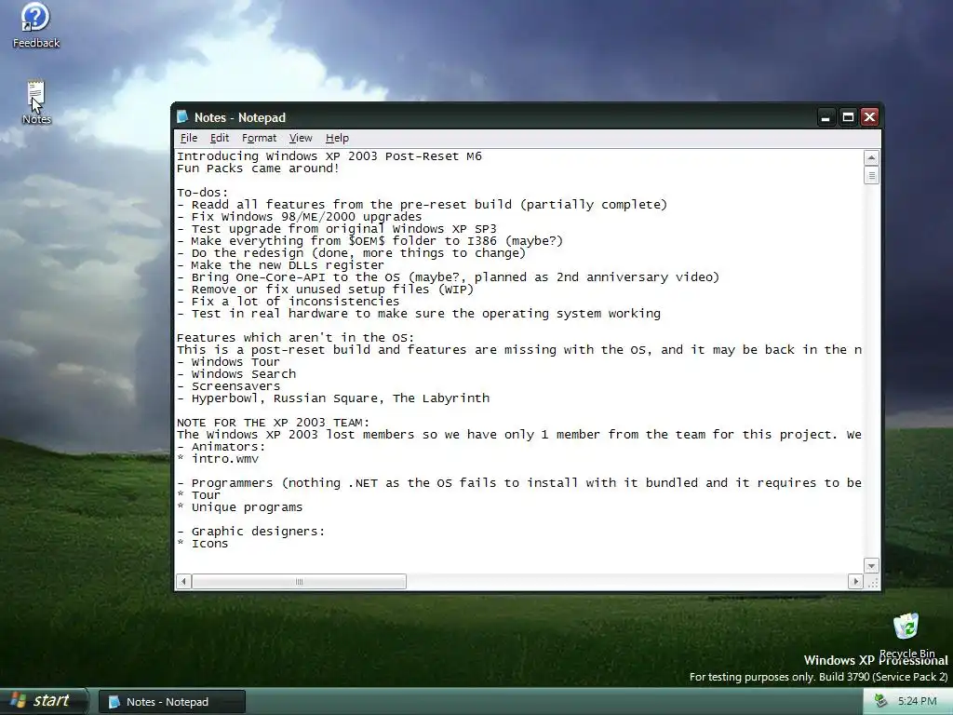Click the 'Do the redesign' line
Viewport: 953px width, 715px height.
click(x=351, y=253)
